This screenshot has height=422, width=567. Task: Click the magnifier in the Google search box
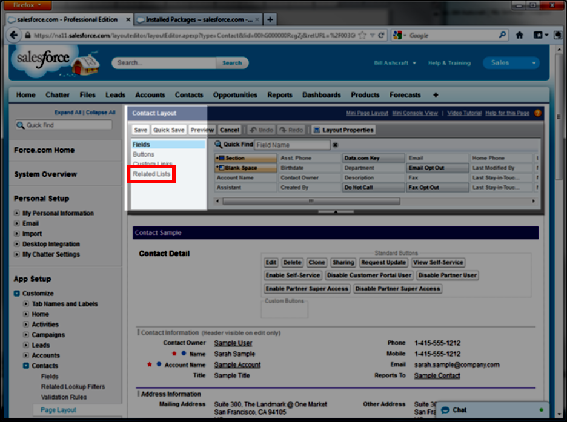(502, 35)
